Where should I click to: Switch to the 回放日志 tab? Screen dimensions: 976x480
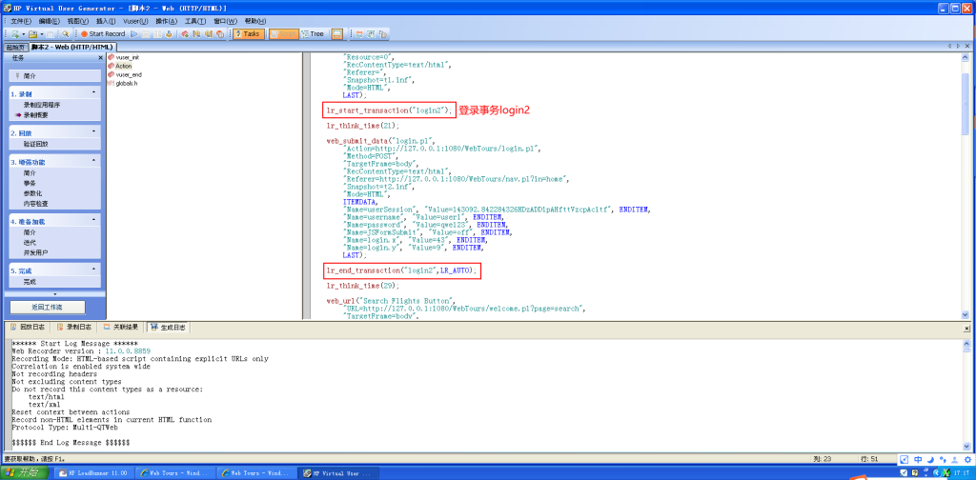[29, 327]
